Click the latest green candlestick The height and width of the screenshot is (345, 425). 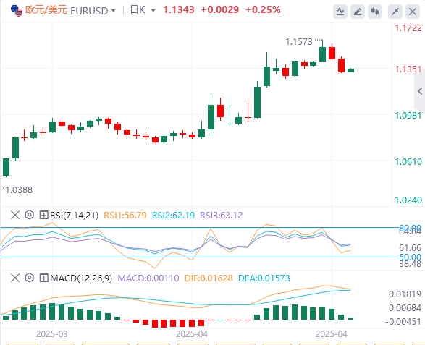tap(350, 70)
